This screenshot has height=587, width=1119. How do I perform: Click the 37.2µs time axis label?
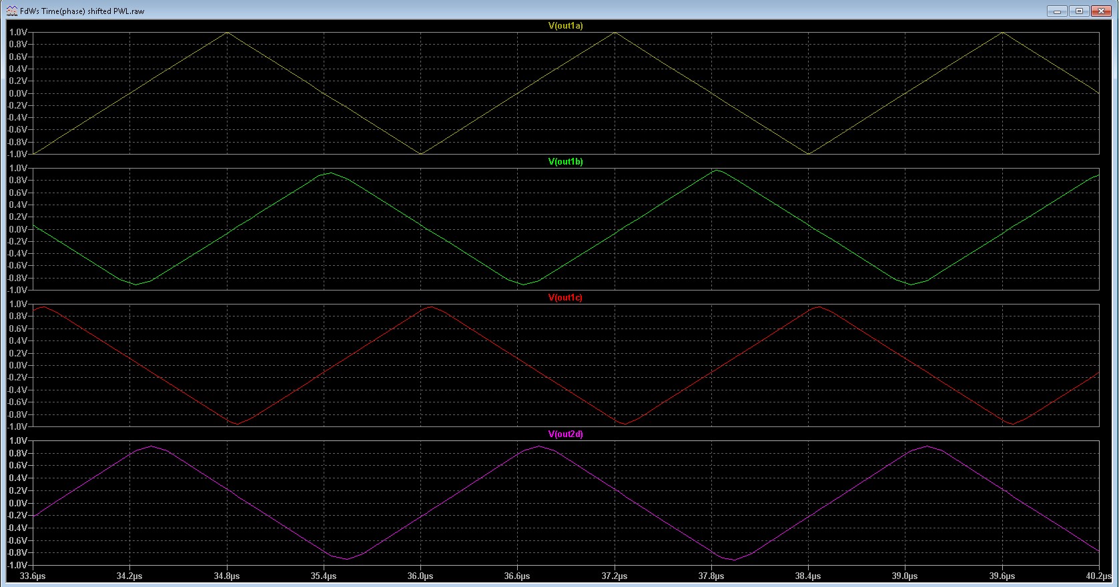coord(615,576)
